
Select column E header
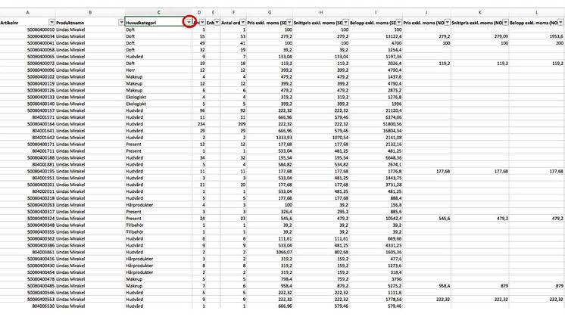click(213, 13)
